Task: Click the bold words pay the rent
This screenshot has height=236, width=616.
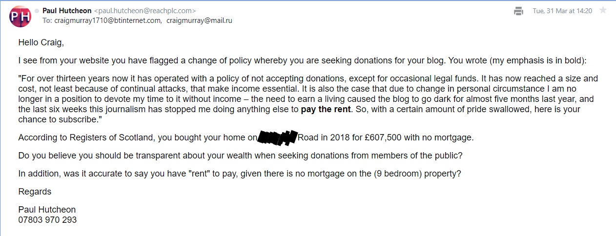Action: 326,109
